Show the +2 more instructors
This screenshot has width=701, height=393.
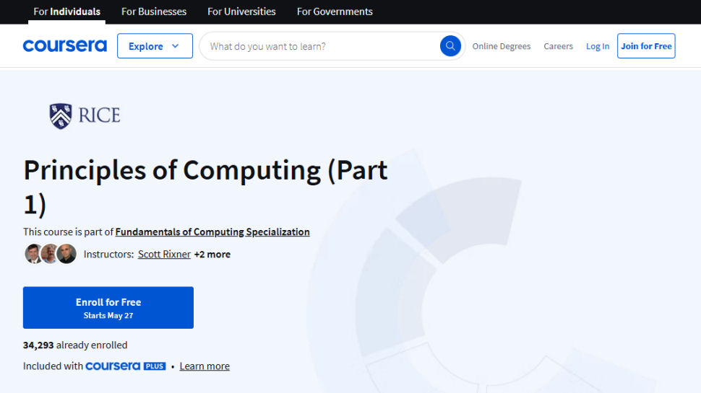(212, 255)
